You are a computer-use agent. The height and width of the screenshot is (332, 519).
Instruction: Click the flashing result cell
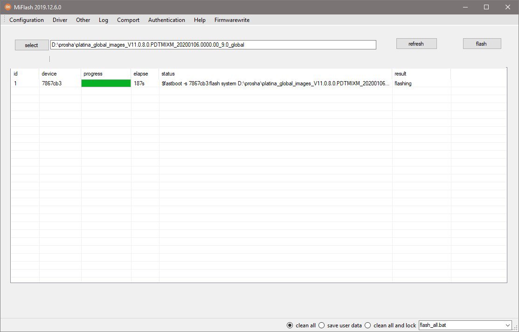click(x=422, y=83)
